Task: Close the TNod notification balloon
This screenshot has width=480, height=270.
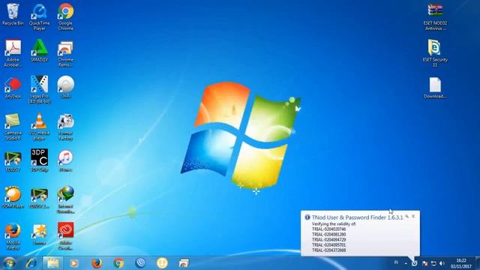Action: [x=413, y=216]
